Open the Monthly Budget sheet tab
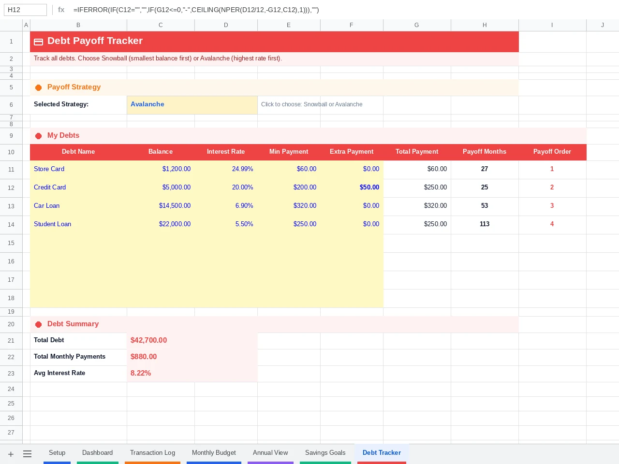The height and width of the screenshot is (464, 619). (214, 453)
